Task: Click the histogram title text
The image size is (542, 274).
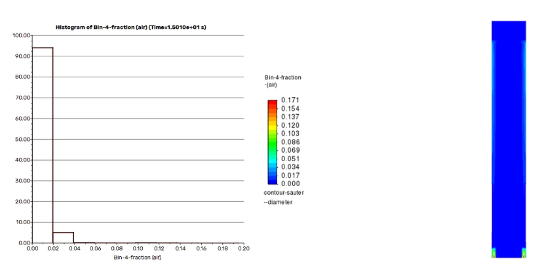Action: [x=130, y=28]
